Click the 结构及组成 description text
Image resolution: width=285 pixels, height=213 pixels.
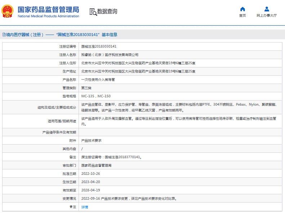pos(179,107)
